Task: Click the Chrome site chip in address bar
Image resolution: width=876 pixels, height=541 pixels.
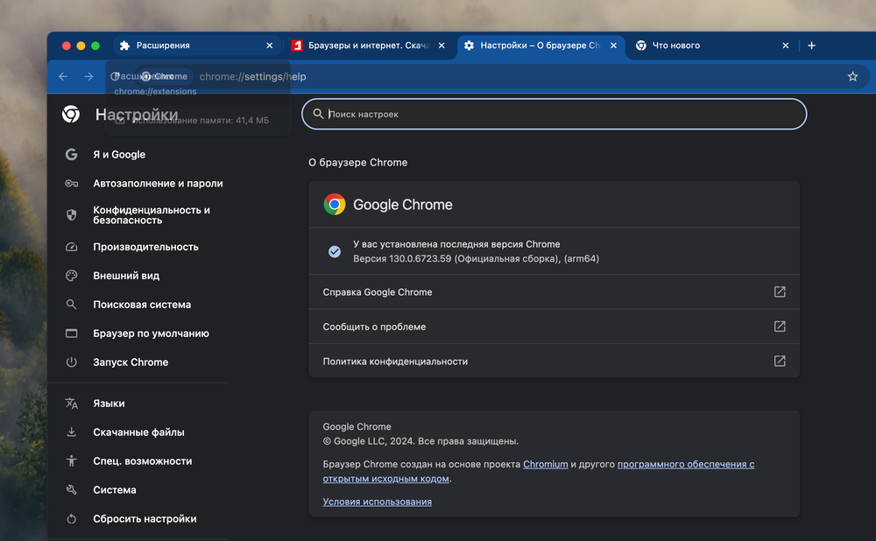Action: tap(164, 76)
